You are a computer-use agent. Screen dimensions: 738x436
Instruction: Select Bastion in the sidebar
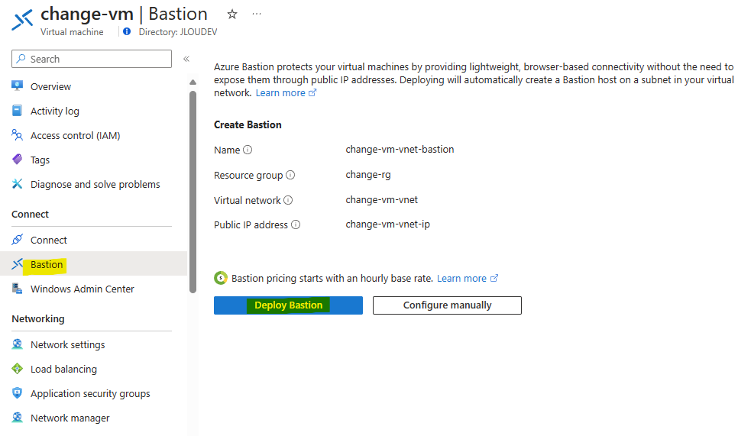(x=47, y=264)
